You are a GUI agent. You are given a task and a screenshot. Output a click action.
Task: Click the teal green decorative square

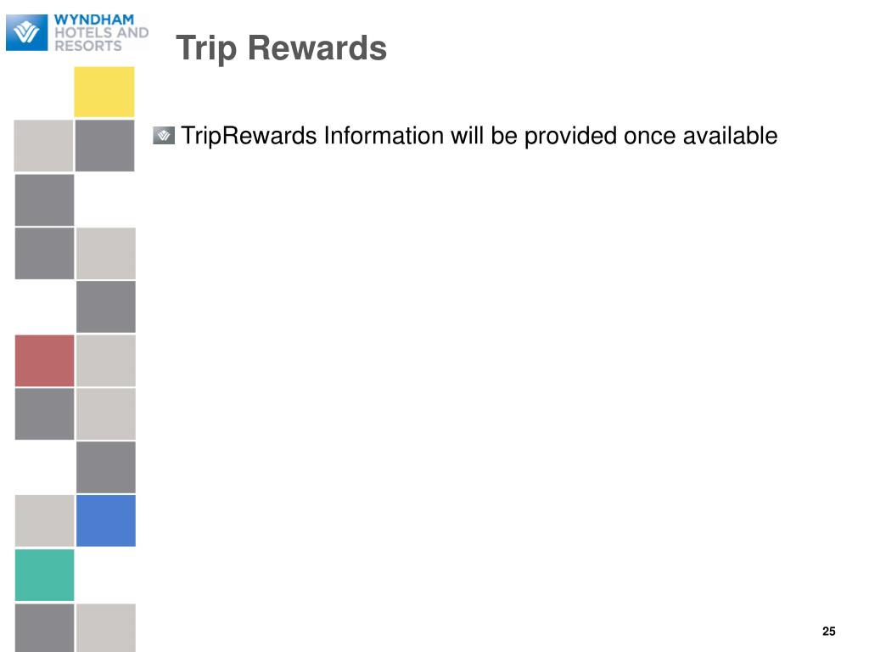coord(44,575)
